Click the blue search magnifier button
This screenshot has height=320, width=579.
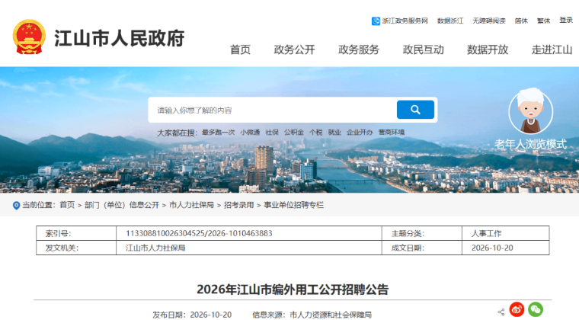coord(415,110)
